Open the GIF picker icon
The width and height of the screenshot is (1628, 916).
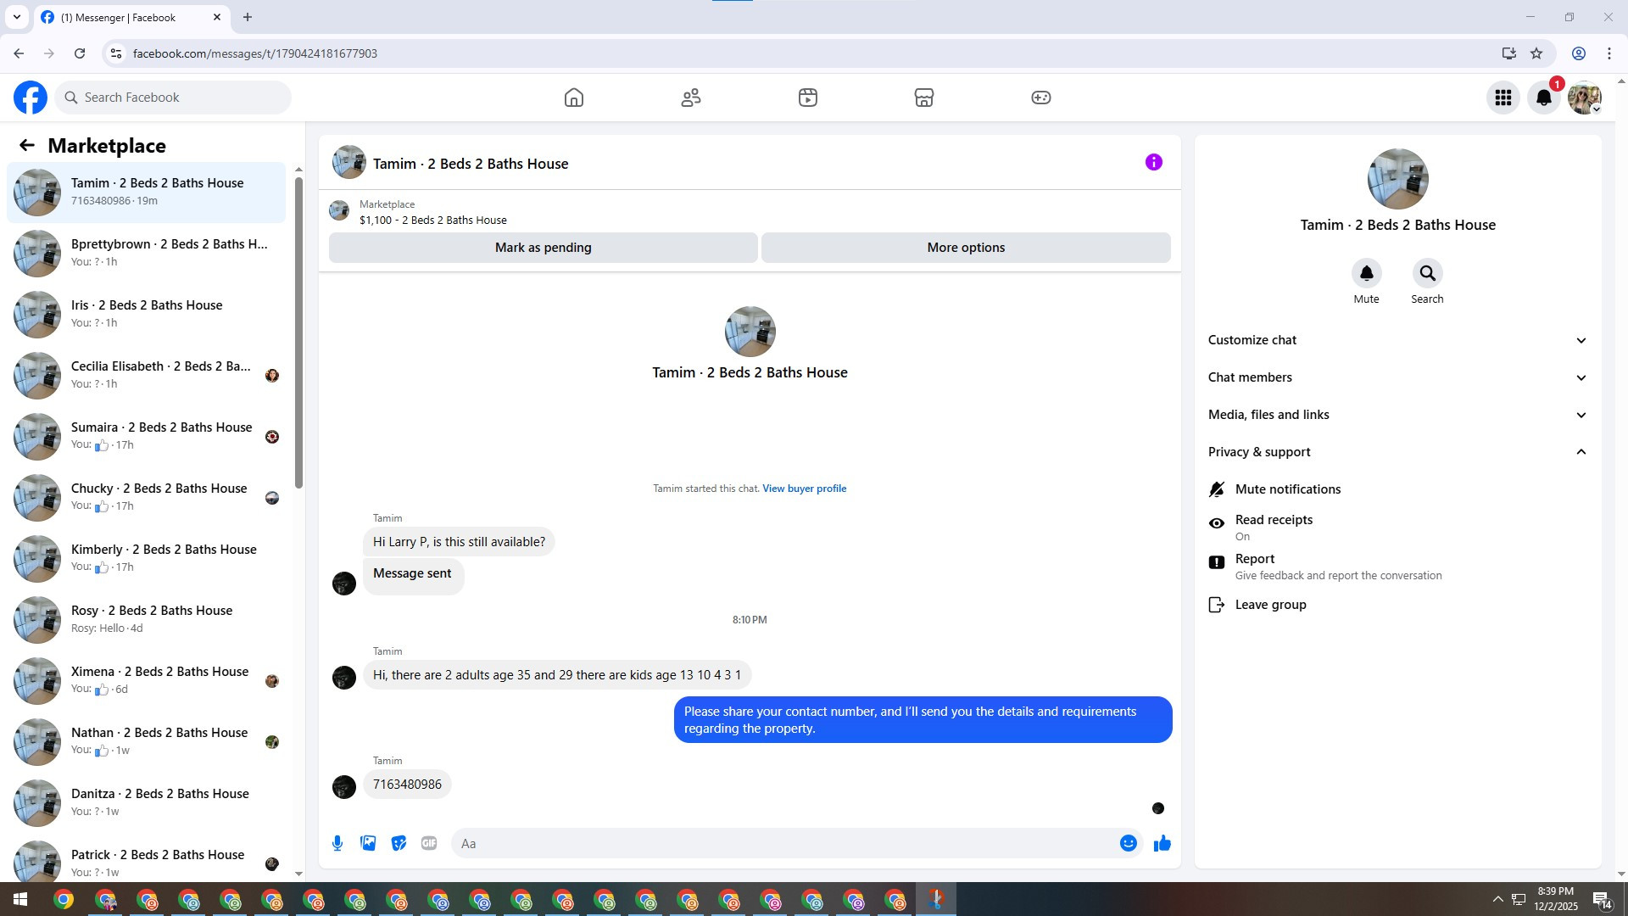(429, 843)
